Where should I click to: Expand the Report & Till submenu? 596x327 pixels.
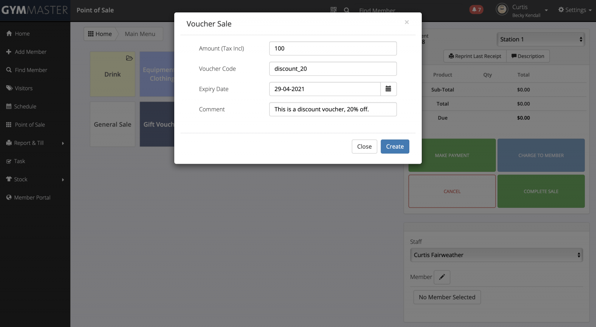(x=35, y=143)
